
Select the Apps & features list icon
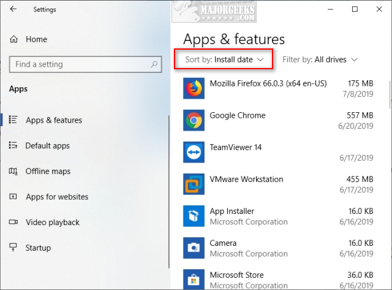point(13,120)
